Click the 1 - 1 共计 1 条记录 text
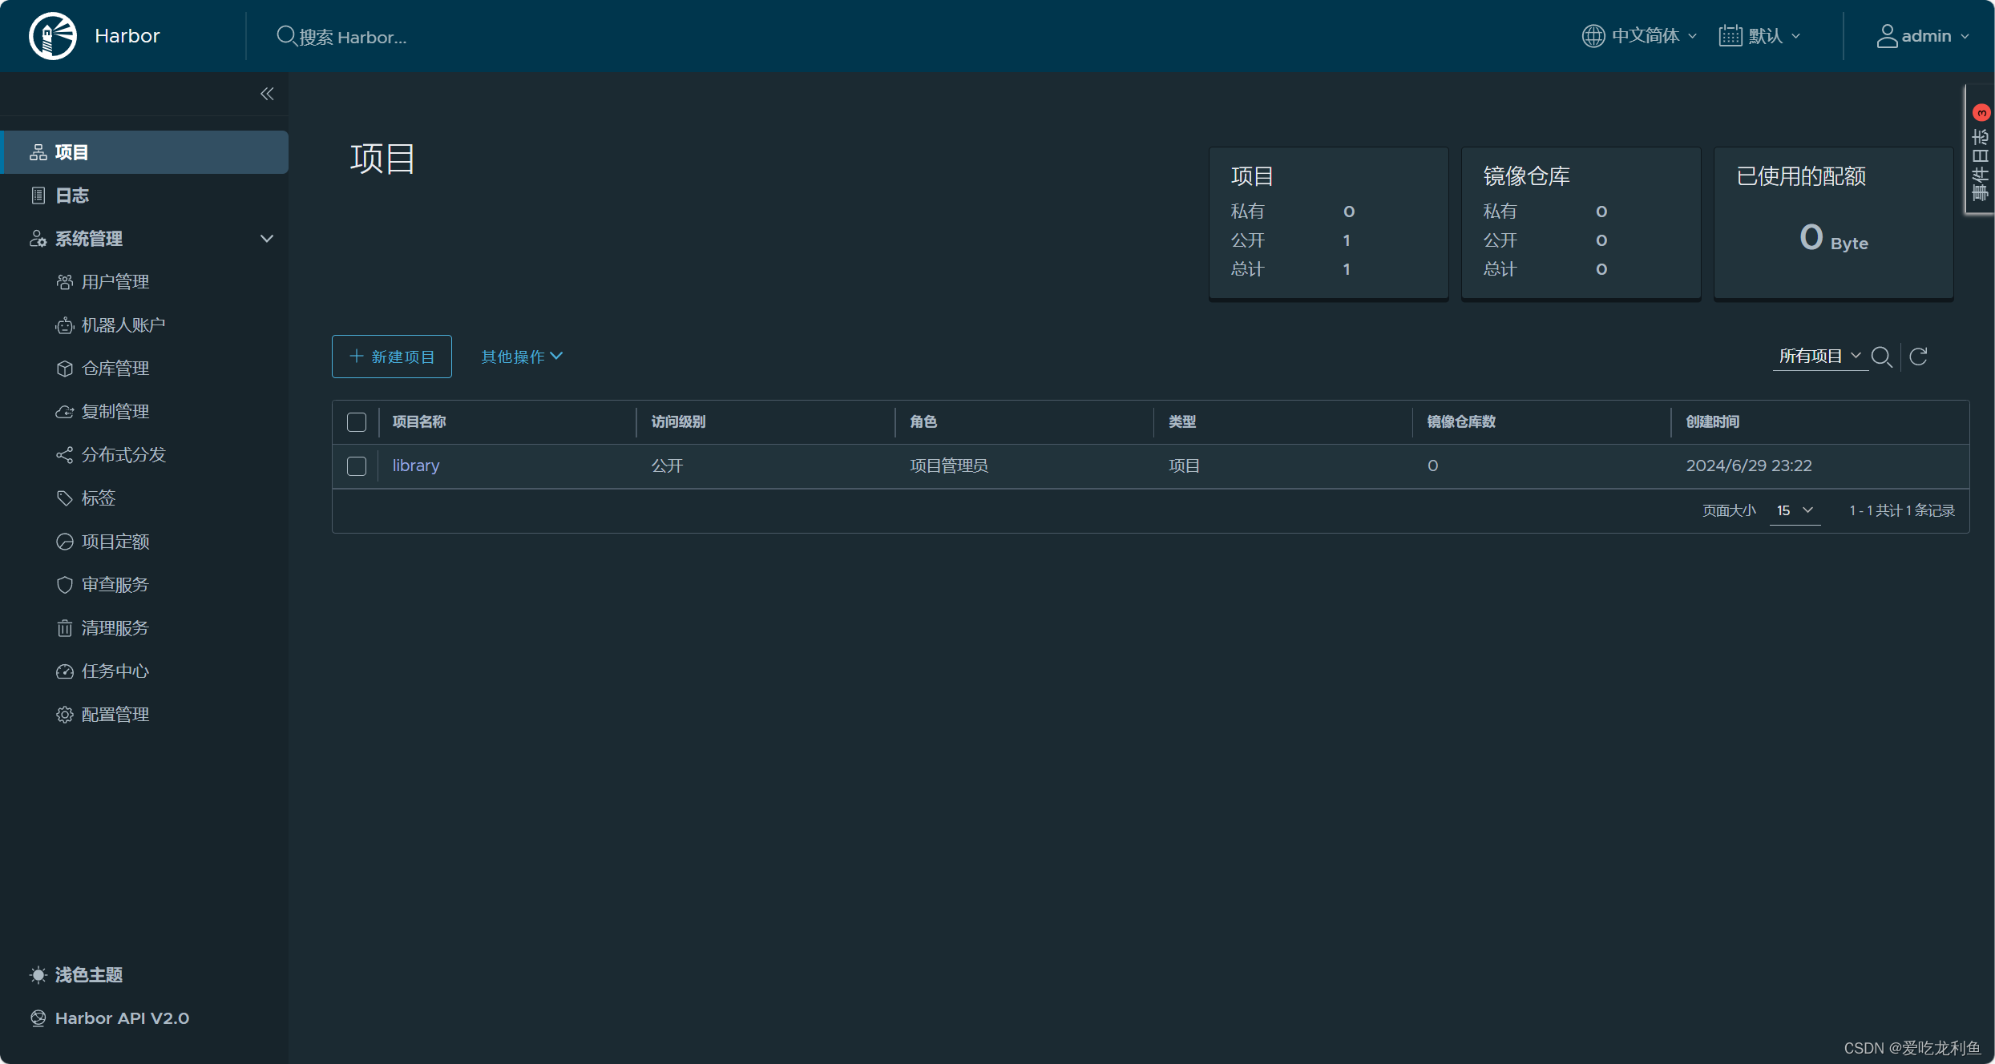1995x1064 pixels. pos(1902,510)
